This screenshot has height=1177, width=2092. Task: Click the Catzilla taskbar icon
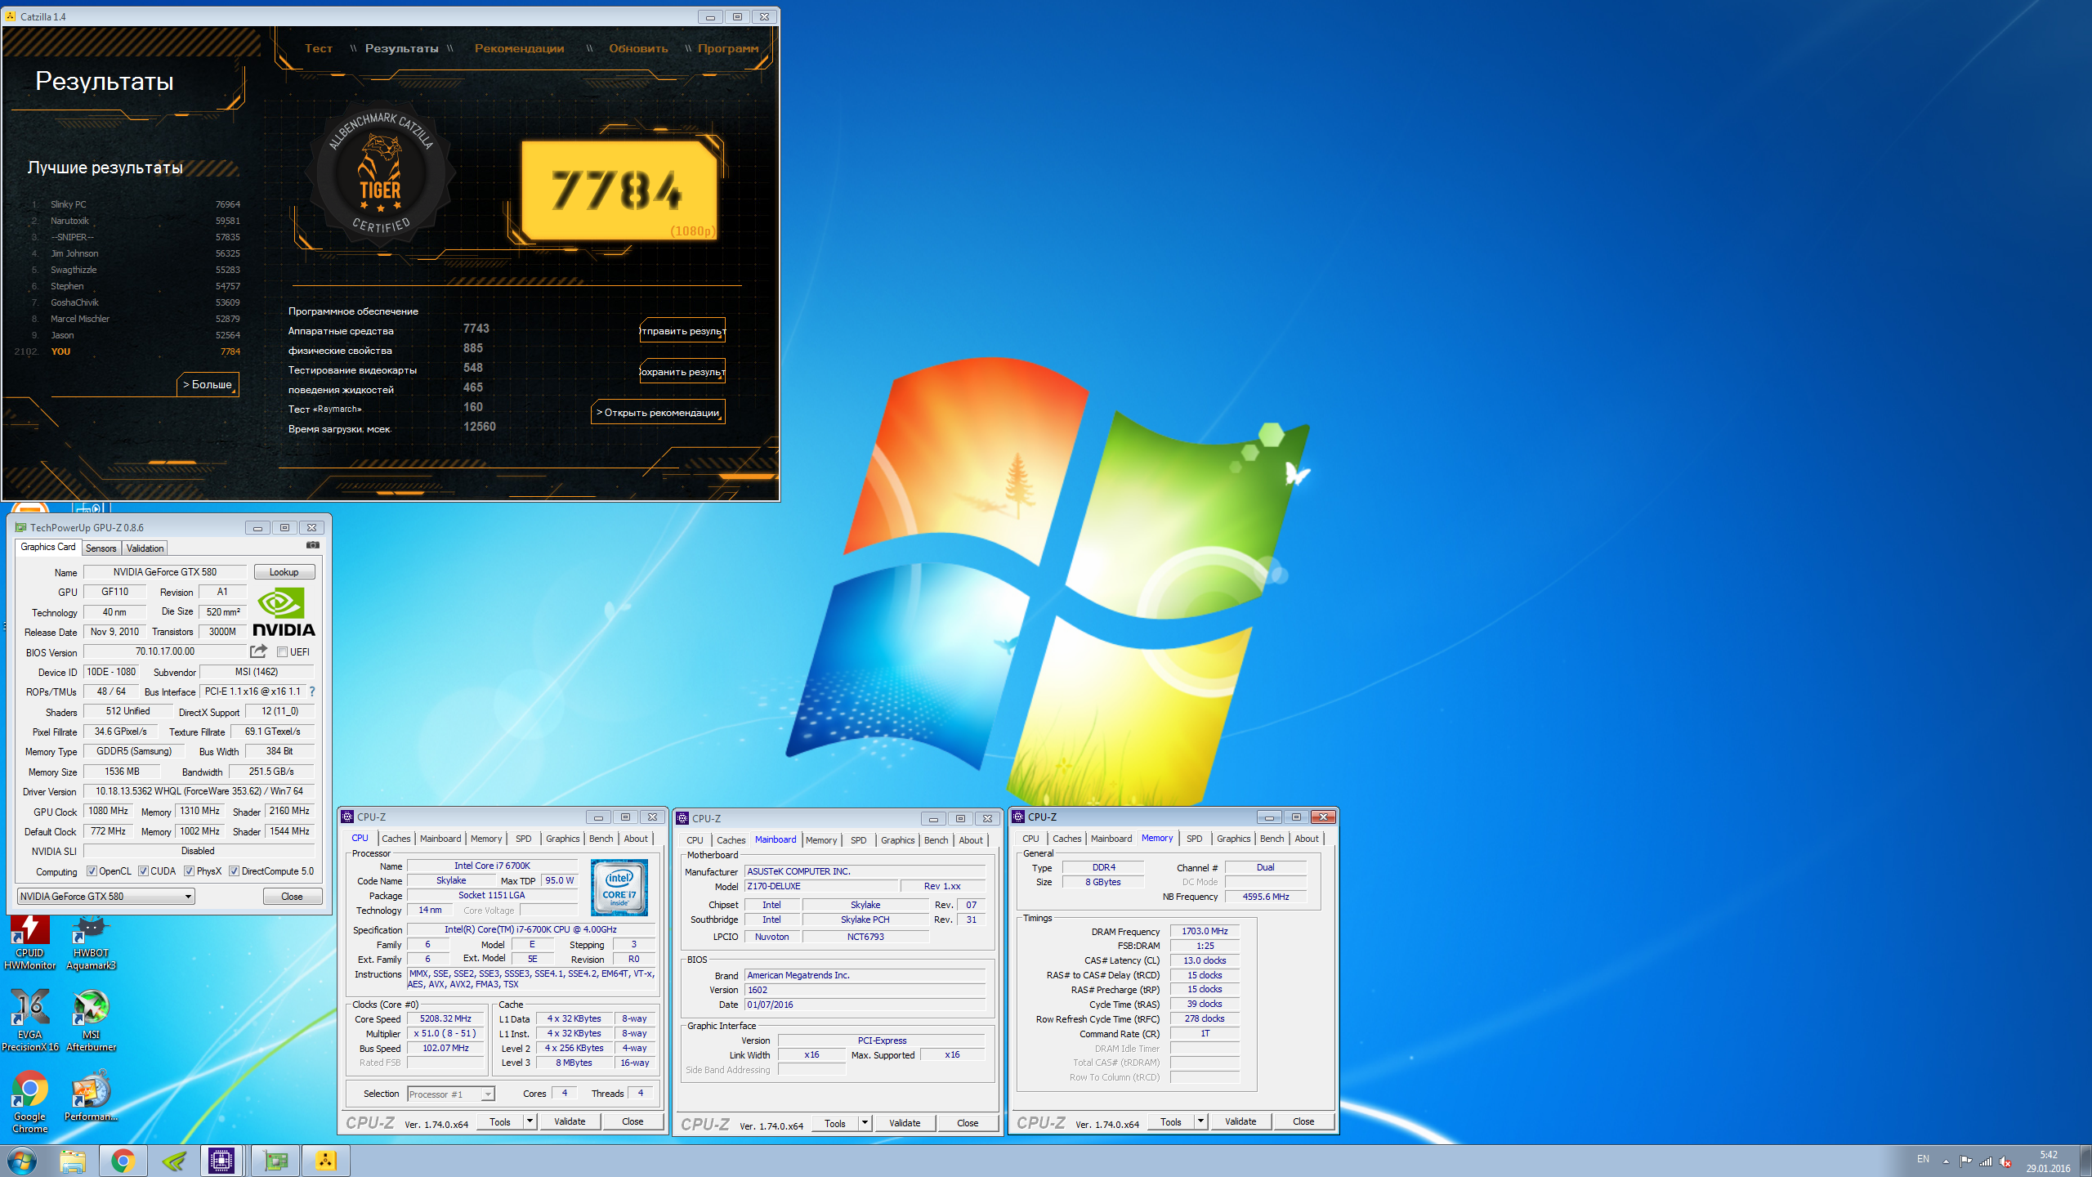click(325, 1161)
